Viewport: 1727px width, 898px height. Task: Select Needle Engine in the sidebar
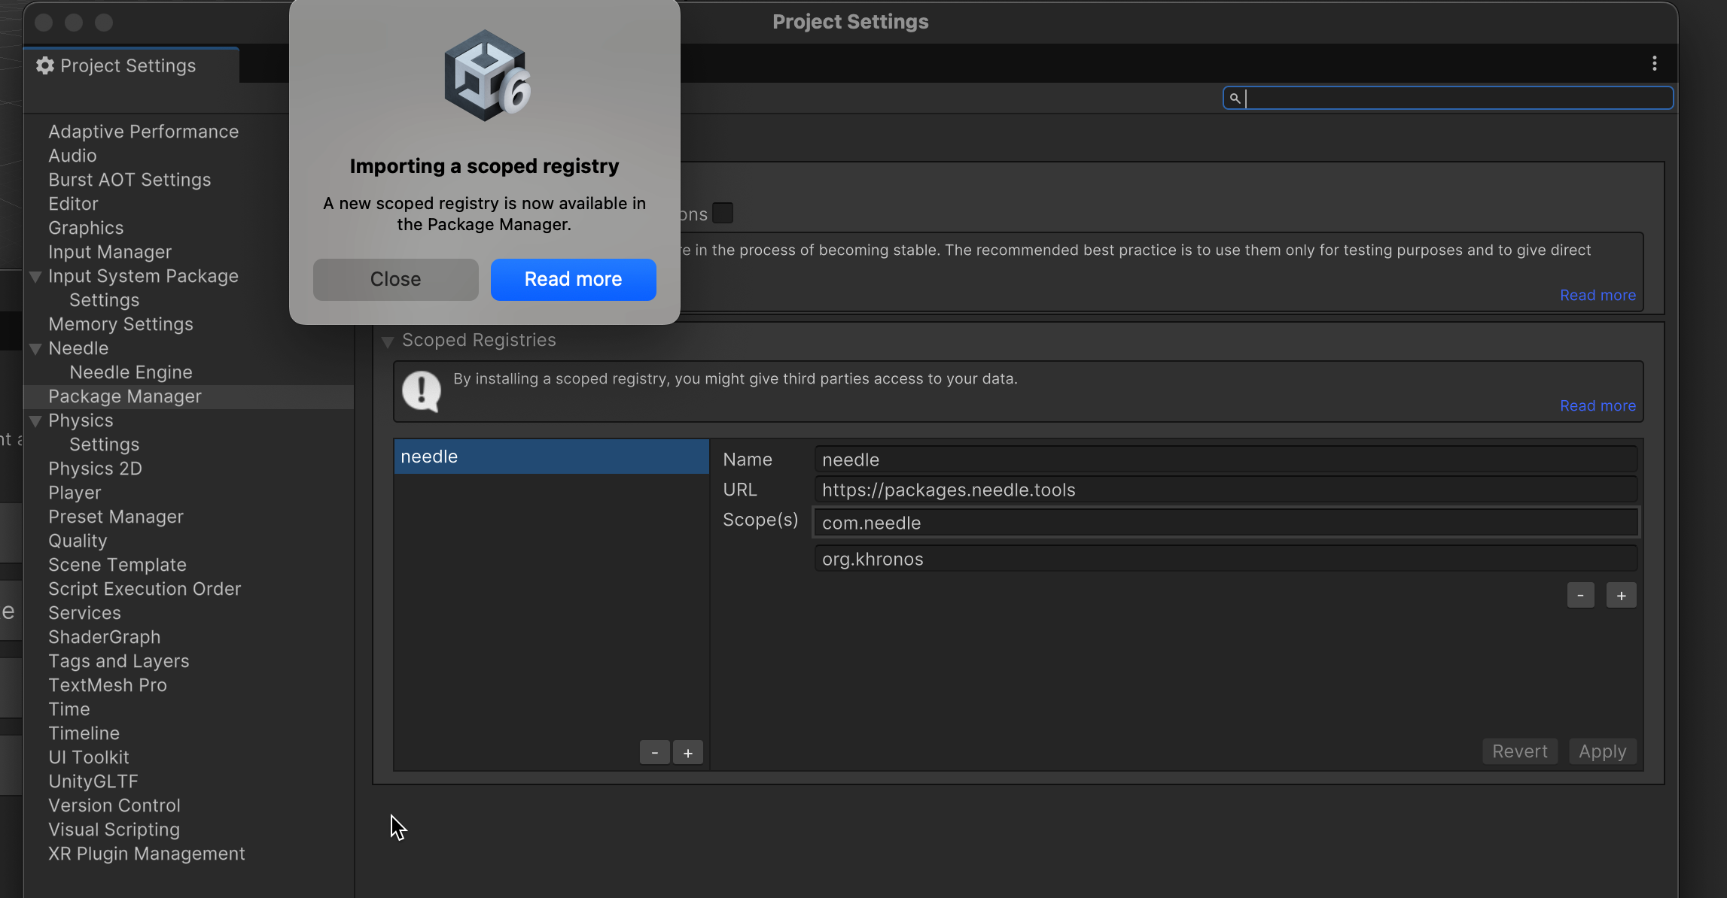131,372
